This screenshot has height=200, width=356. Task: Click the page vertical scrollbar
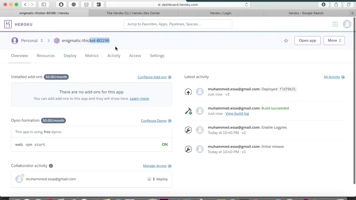(354, 100)
